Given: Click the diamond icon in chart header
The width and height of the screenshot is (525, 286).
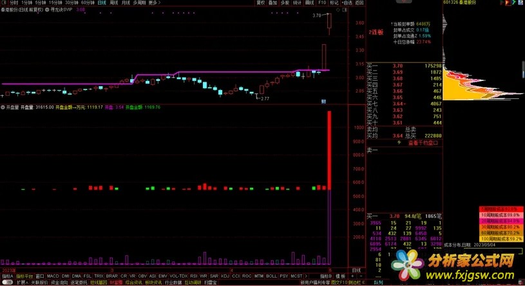Looking at the screenshot, I should click(338, 10).
